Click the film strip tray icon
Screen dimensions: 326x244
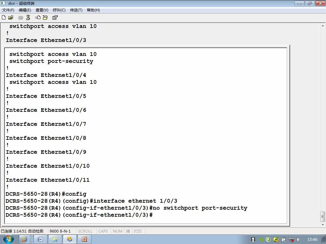[x=253, y=240]
